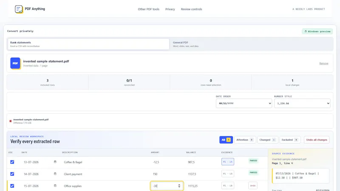Click balance 987,5 cell
Viewport: 340px width, 191px height.
click(191, 162)
